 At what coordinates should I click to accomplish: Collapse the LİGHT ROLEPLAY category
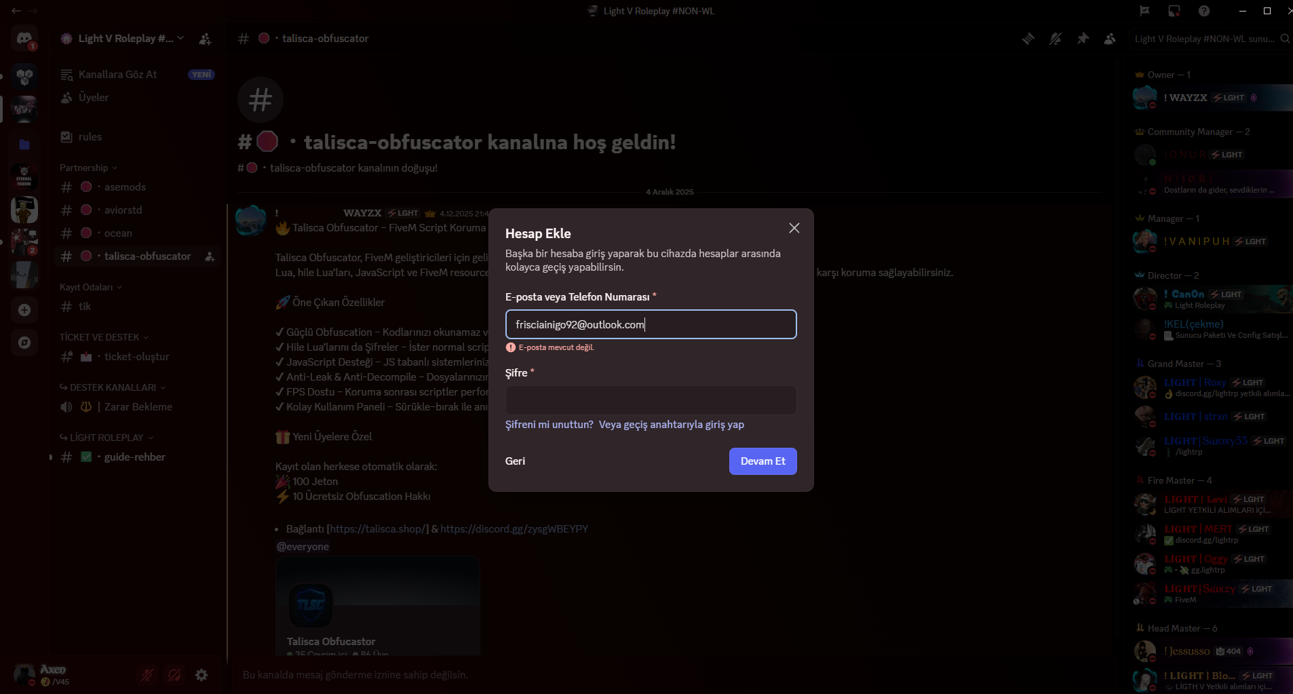pos(107,438)
